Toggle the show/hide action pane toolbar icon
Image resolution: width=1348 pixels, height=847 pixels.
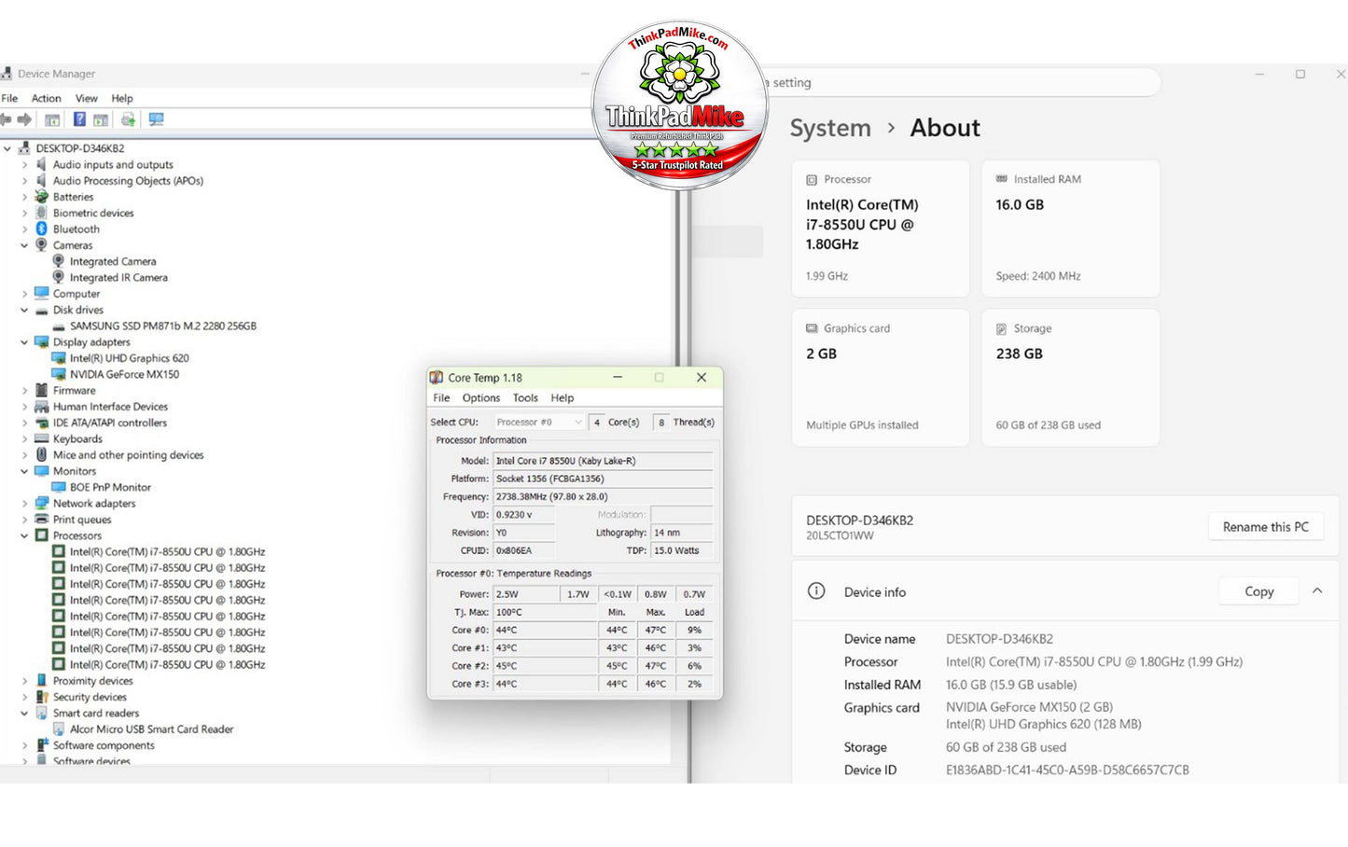coord(101,119)
